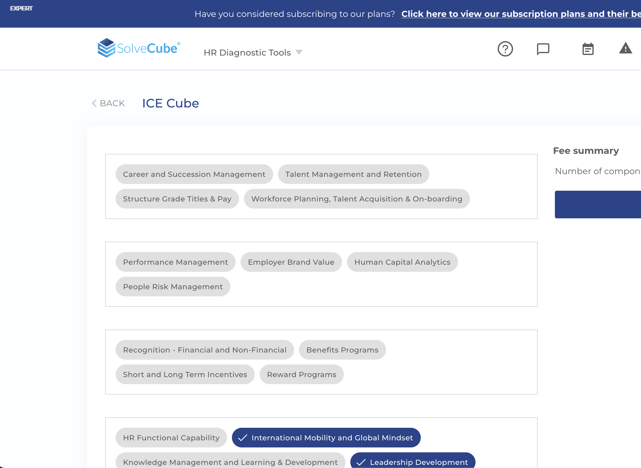
Task: Click the SolveCube logo
Action: tap(139, 48)
